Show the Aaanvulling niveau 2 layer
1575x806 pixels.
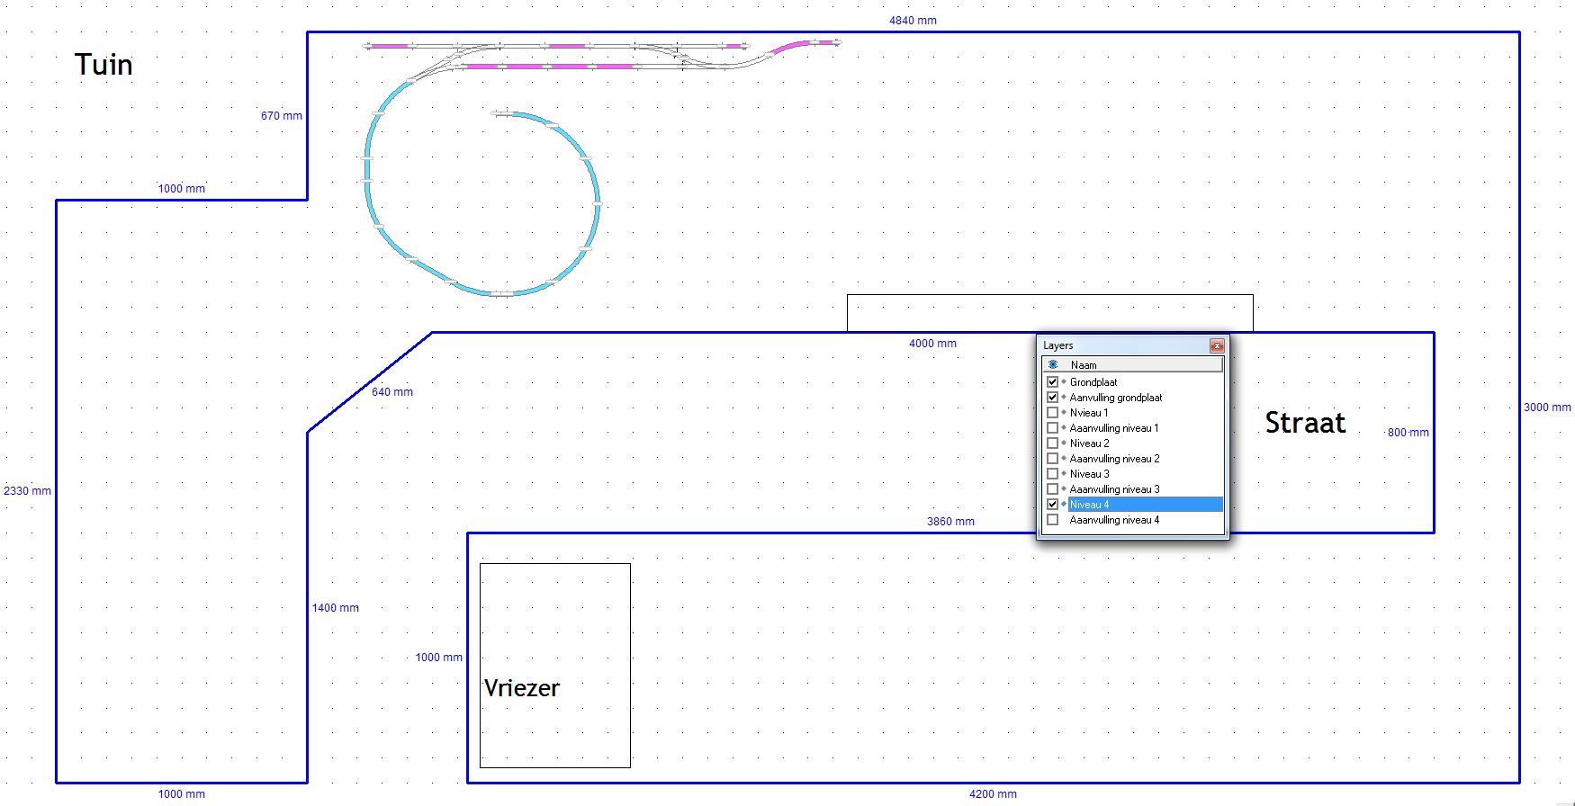1052,459
